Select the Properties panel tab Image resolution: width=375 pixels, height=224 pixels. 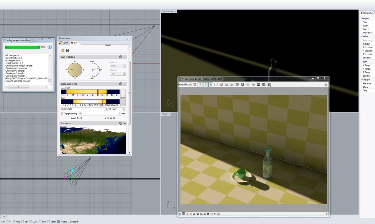pos(367,13)
